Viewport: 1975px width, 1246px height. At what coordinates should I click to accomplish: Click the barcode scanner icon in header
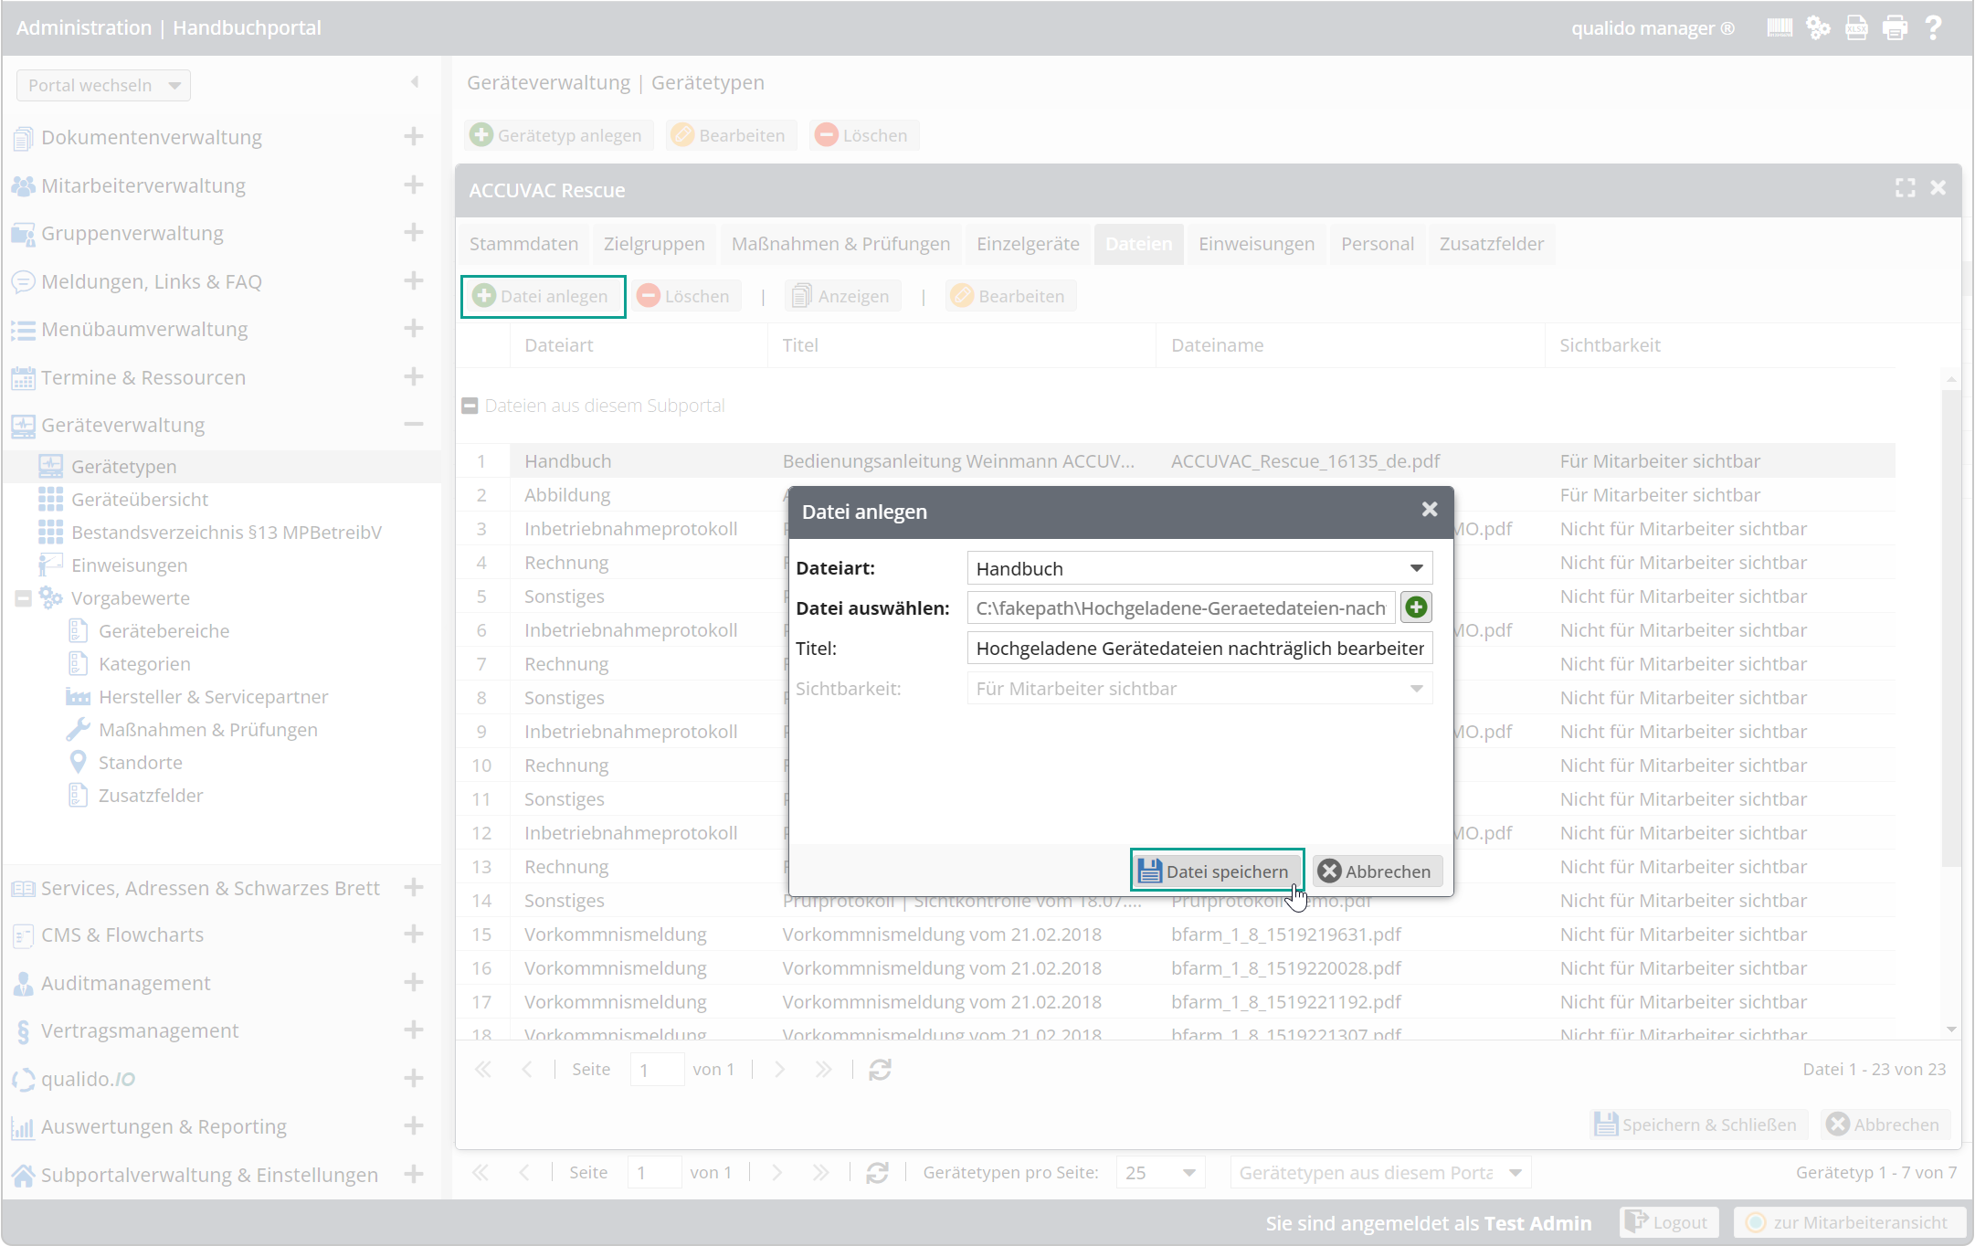[x=1779, y=28]
